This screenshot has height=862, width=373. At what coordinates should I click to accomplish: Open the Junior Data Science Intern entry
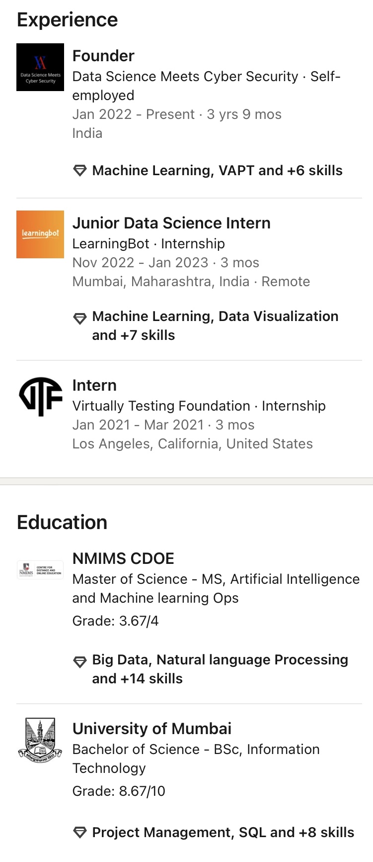point(171,223)
